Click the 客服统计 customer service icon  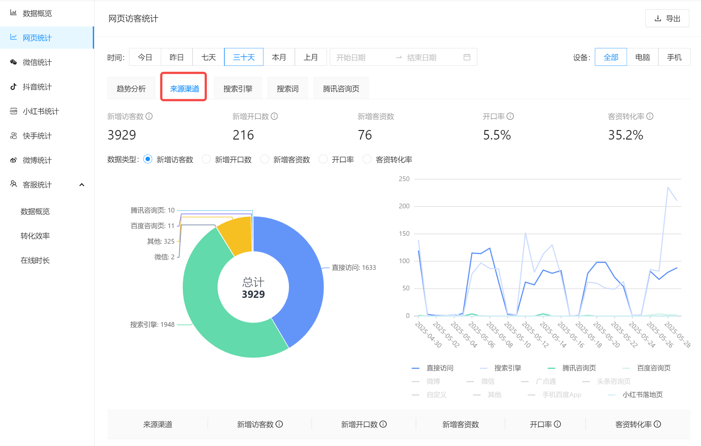point(13,184)
